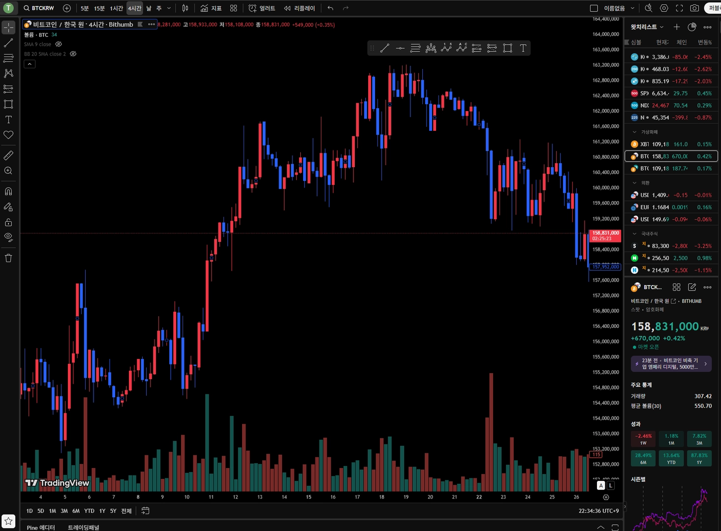Collapse the 외환 watchlist section
The image size is (721, 531).
[x=634, y=183]
